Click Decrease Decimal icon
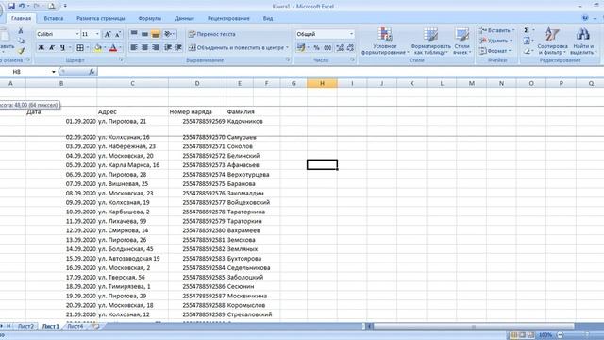The width and height of the screenshot is (604, 340). click(350, 48)
